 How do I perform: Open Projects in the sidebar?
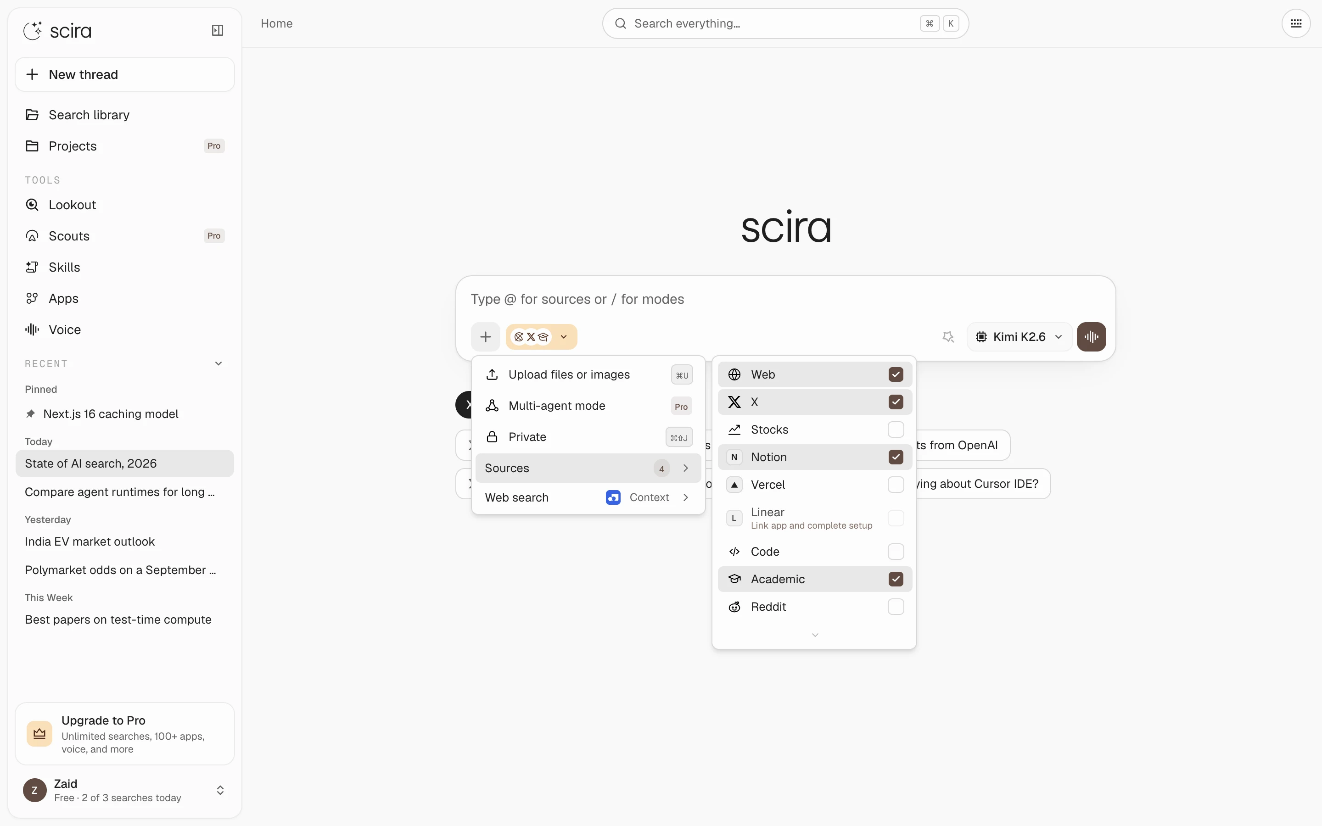click(x=124, y=146)
